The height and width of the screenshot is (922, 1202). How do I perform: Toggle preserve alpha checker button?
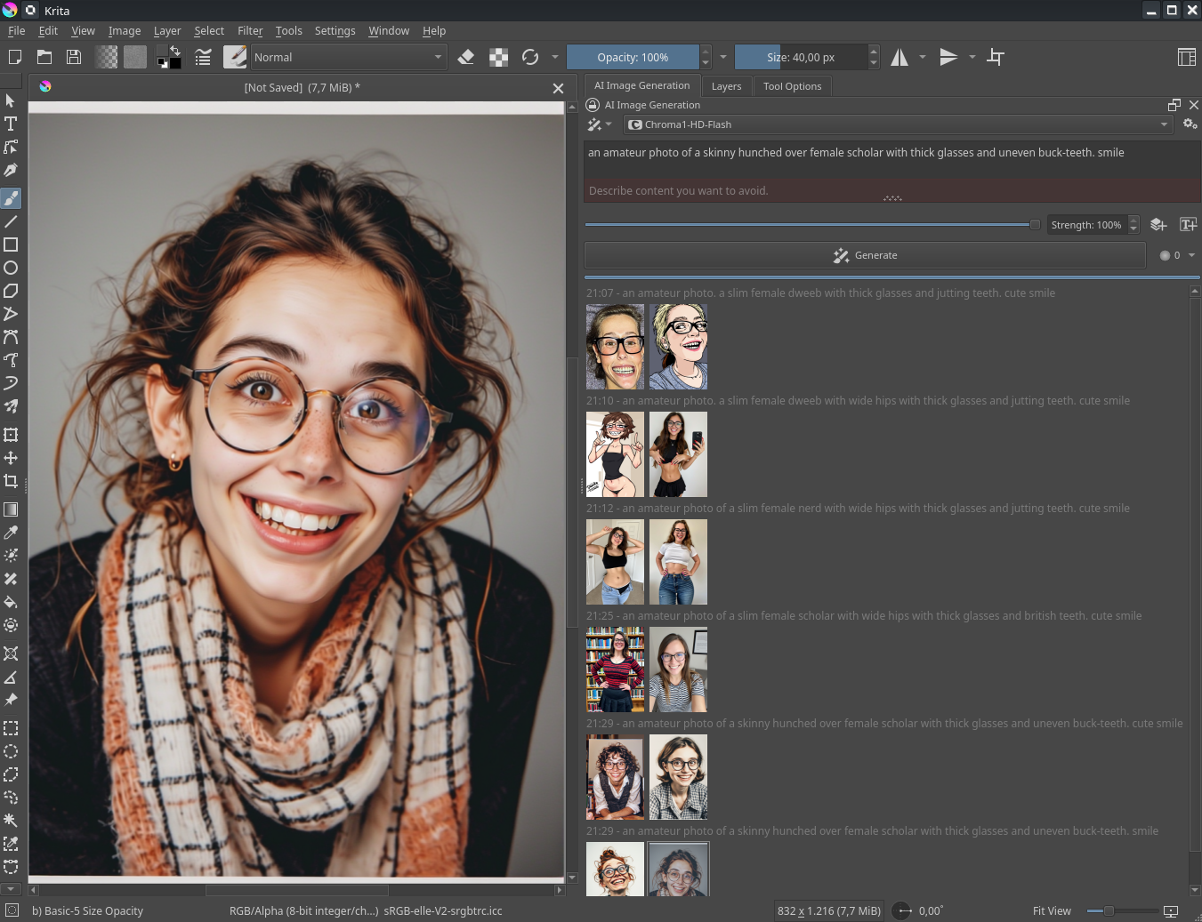[x=499, y=57]
